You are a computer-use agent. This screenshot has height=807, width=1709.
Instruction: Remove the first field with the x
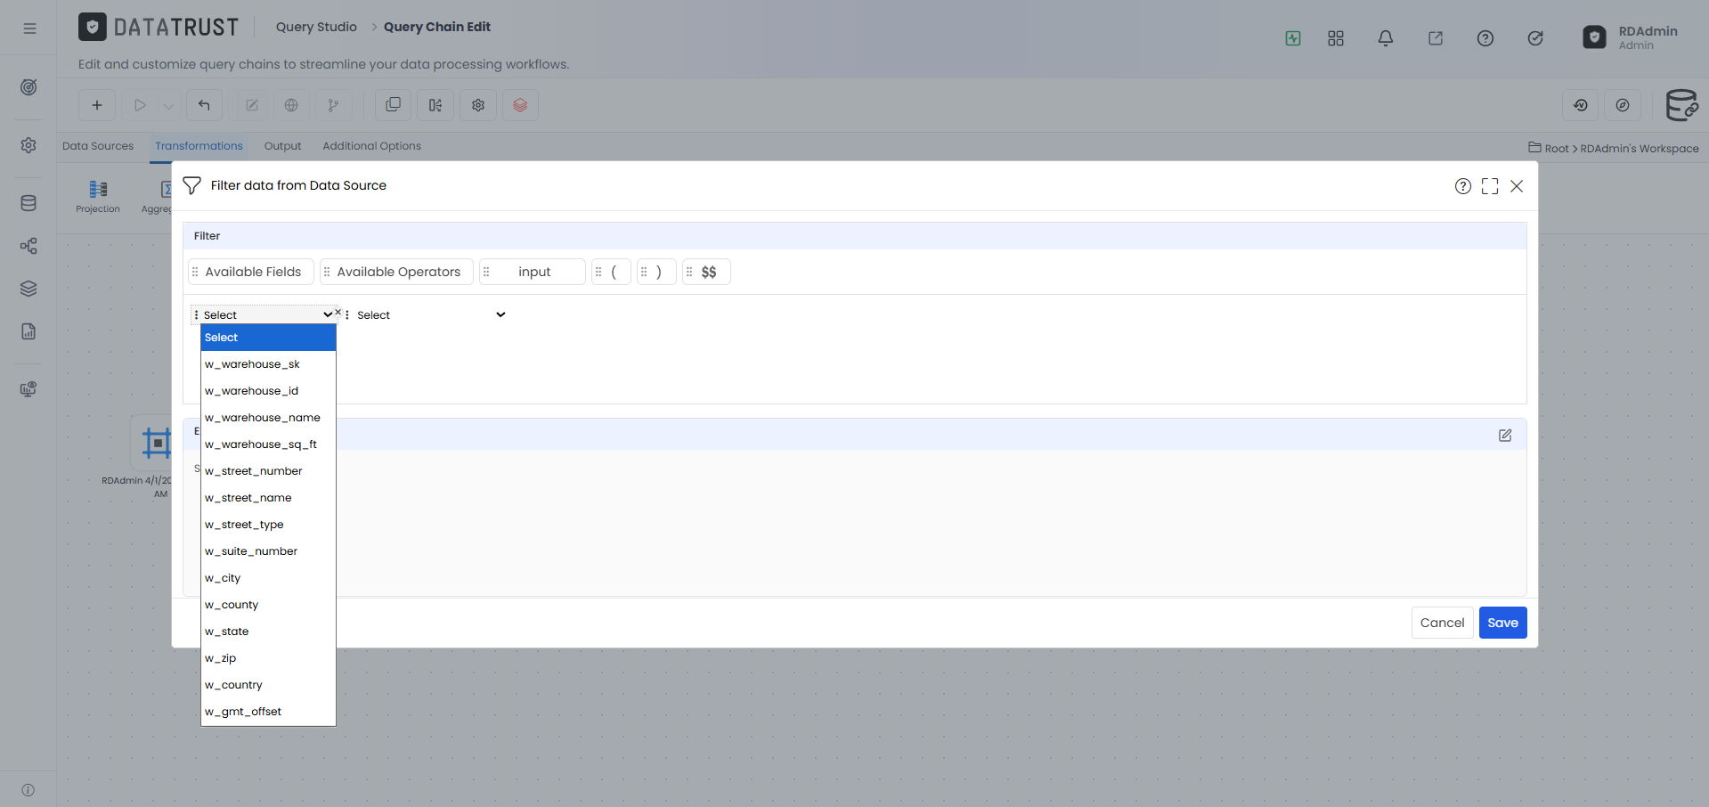point(338,312)
